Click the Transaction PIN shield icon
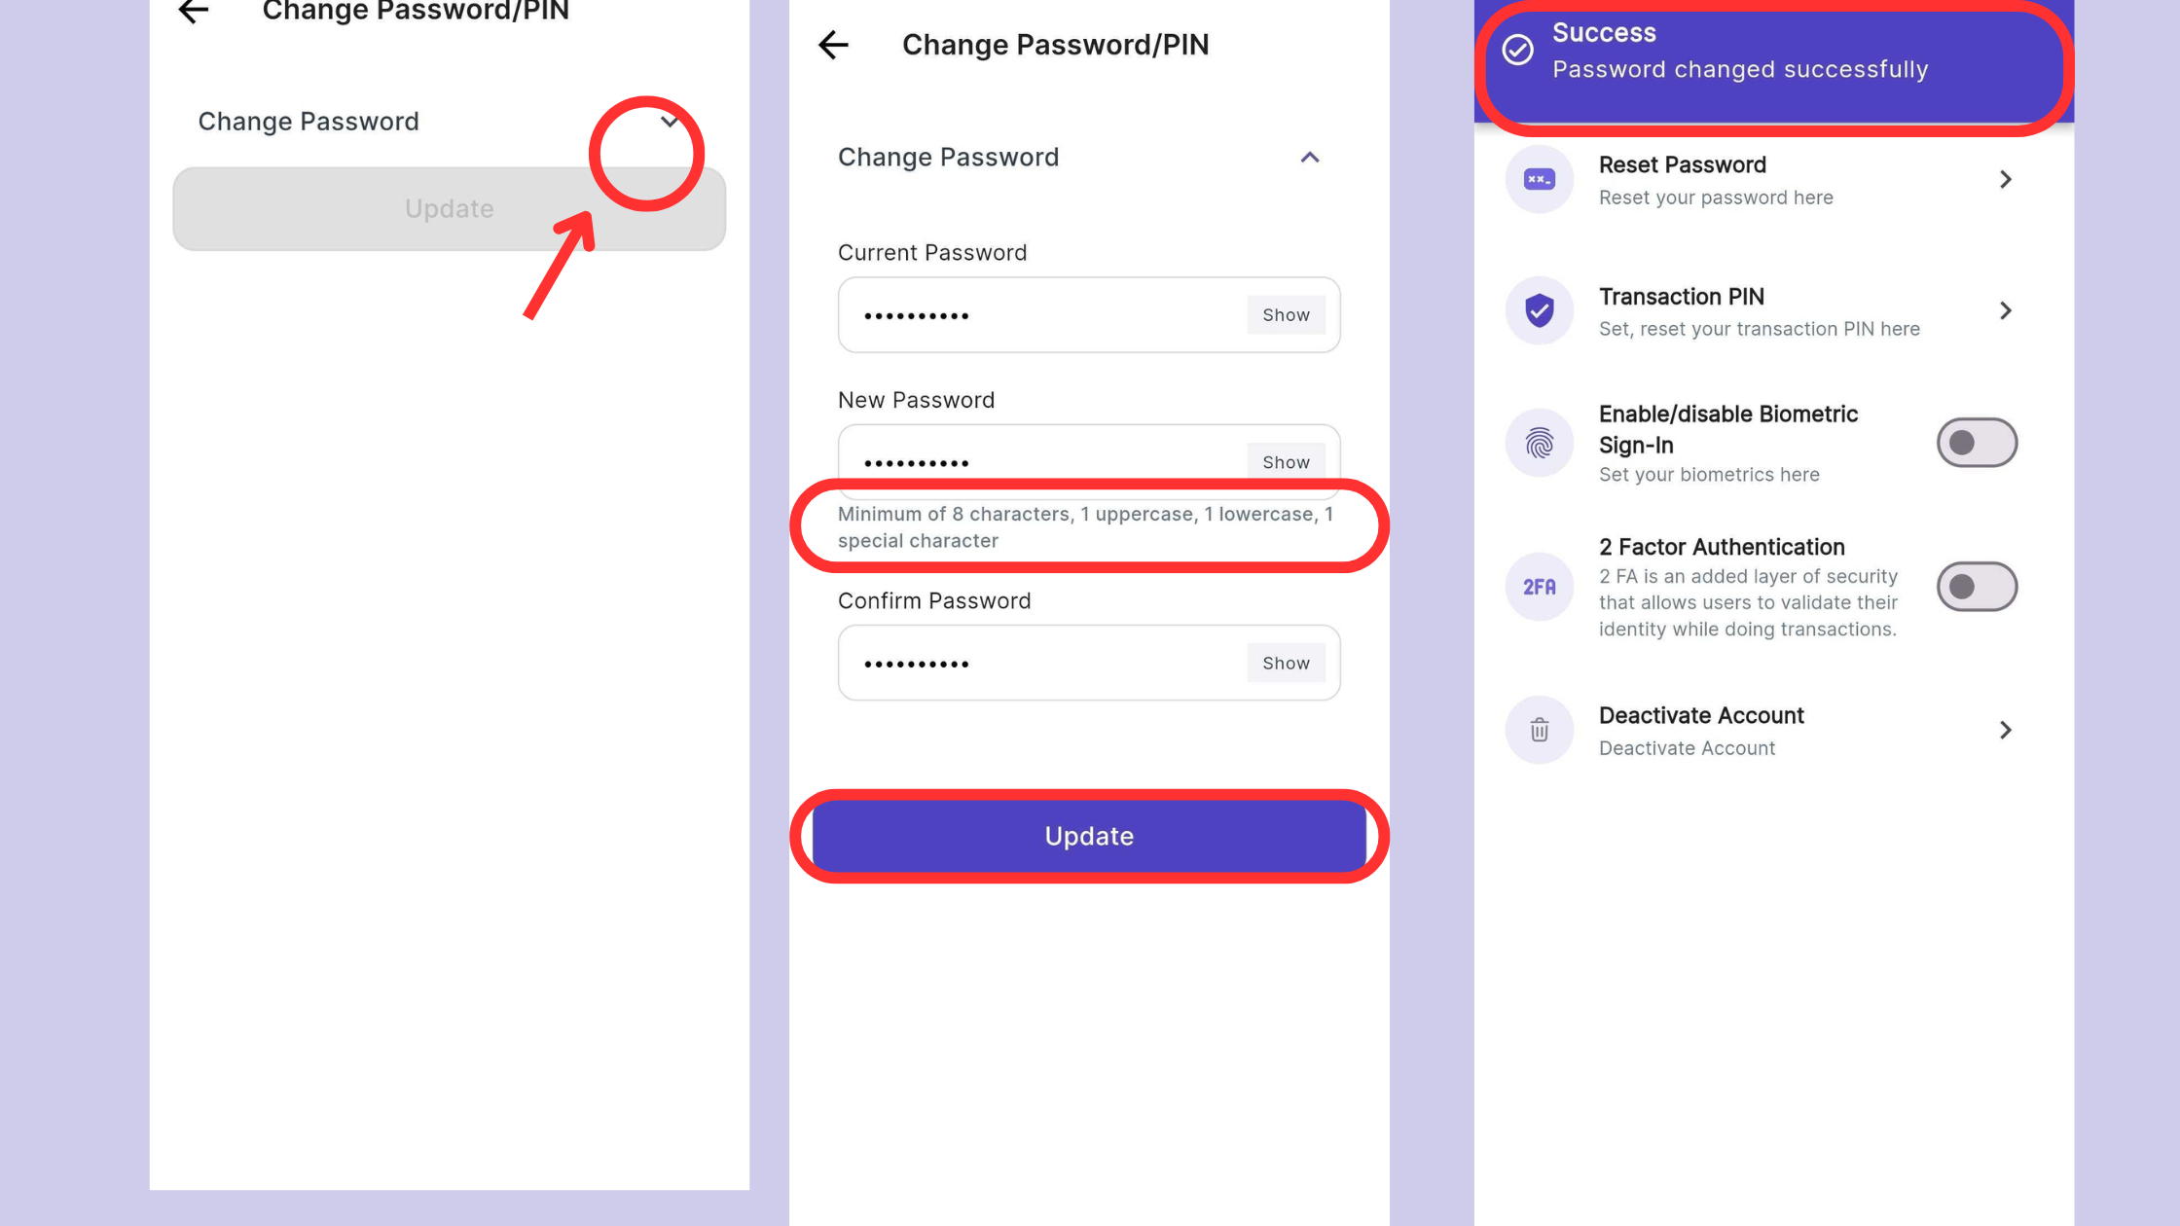 point(1539,311)
